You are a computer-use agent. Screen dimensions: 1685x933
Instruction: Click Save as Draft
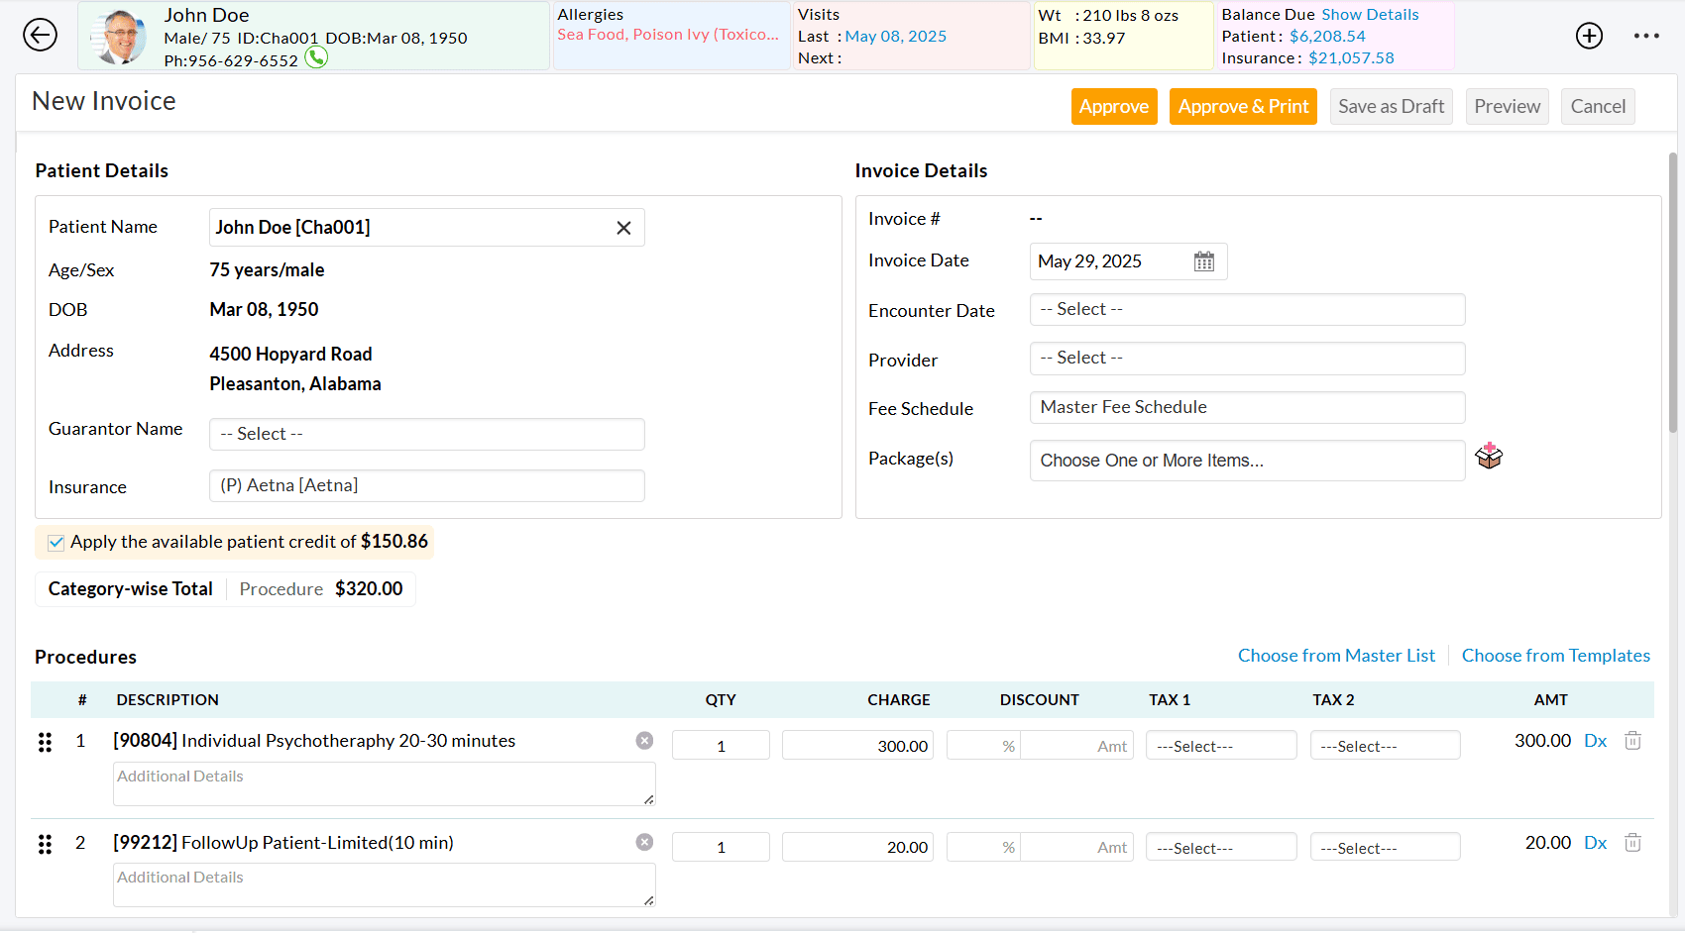click(1391, 106)
